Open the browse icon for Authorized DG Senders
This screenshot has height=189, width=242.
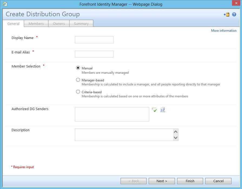[x=163, y=110]
